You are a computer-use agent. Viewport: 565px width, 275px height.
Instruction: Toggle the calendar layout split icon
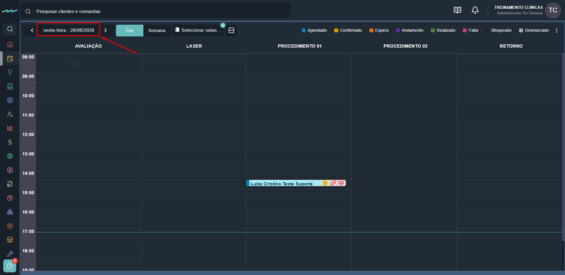click(x=231, y=30)
